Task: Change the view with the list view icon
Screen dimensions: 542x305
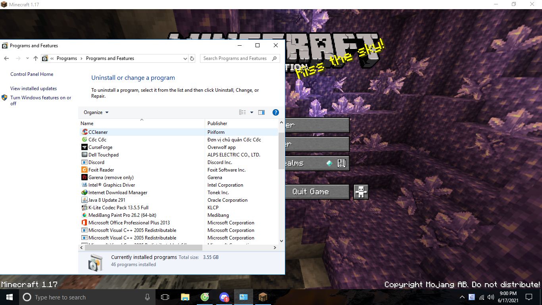Action: point(242,112)
